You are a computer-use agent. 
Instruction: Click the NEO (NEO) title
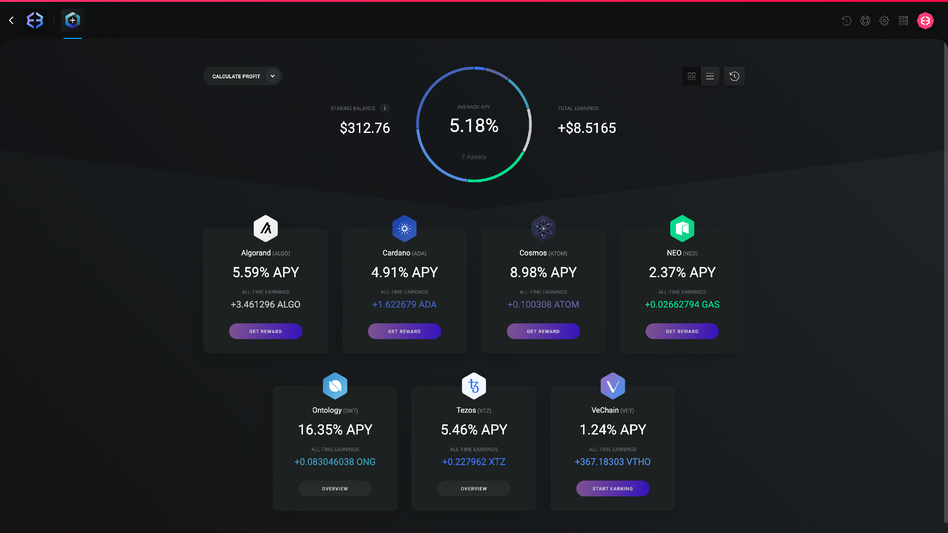click(682, 253)
